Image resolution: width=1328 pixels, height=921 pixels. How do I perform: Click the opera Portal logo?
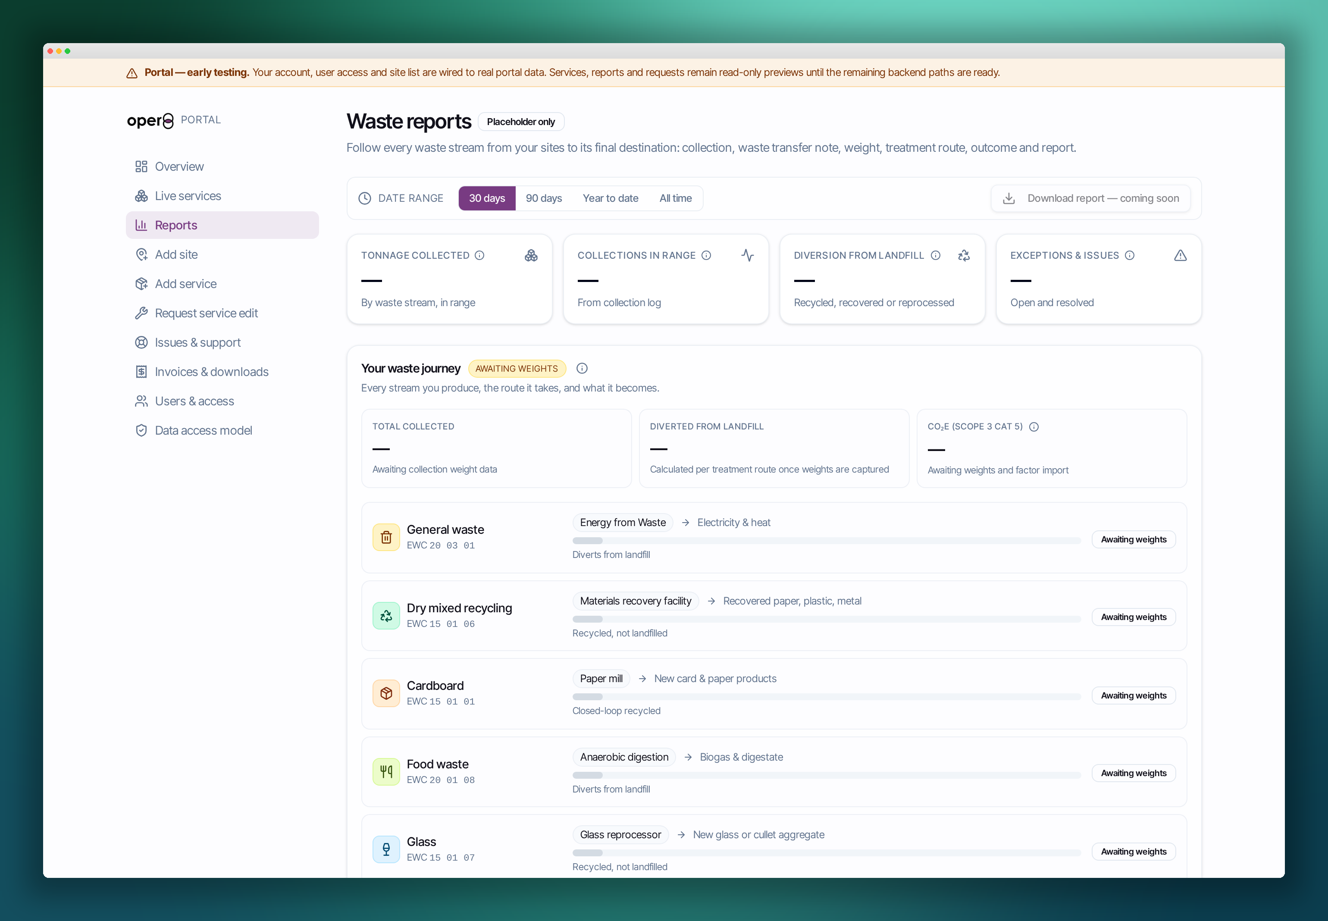[x=174, y=120]
